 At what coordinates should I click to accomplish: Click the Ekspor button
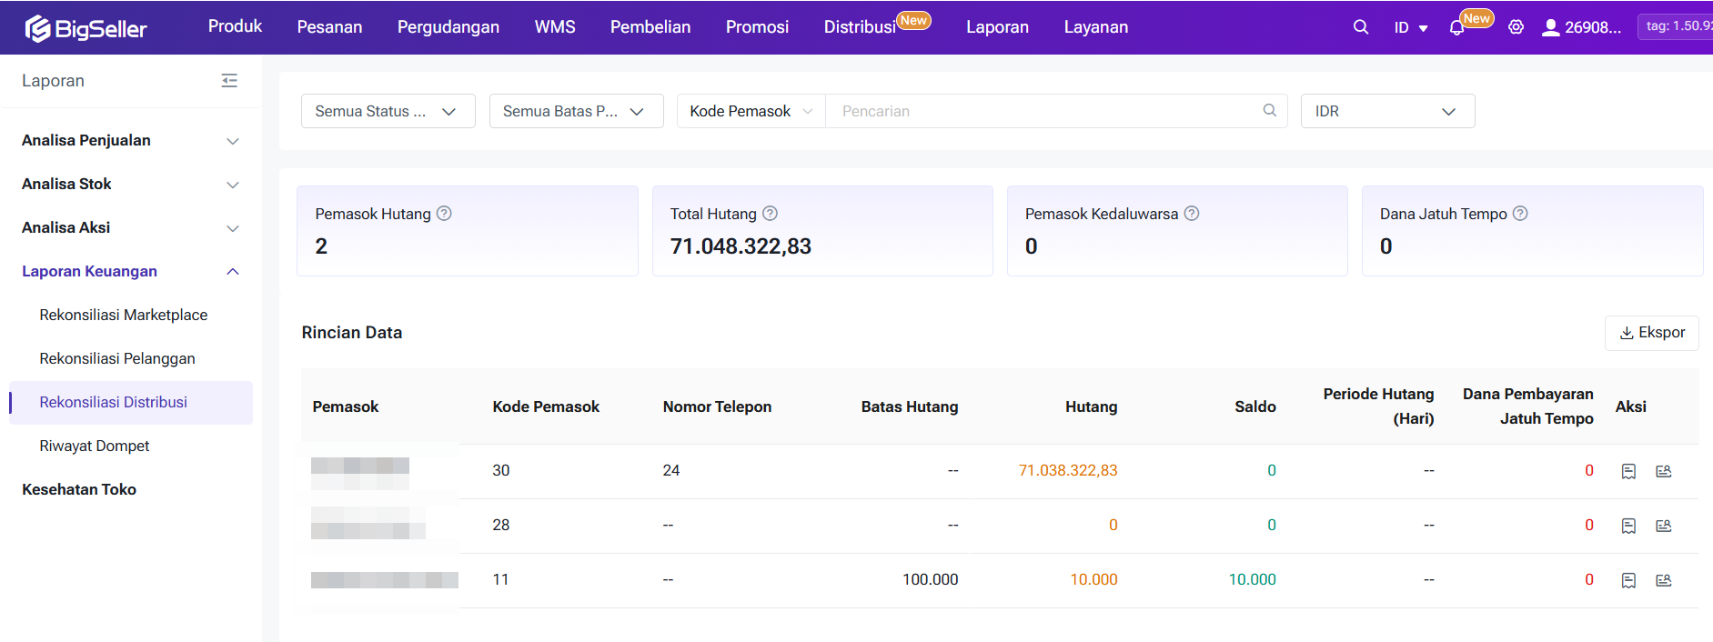[x=1651, y=333]
